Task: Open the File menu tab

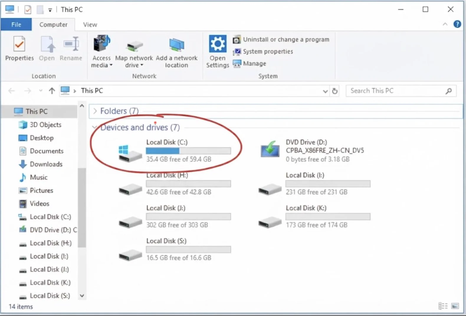Action: 16,24
